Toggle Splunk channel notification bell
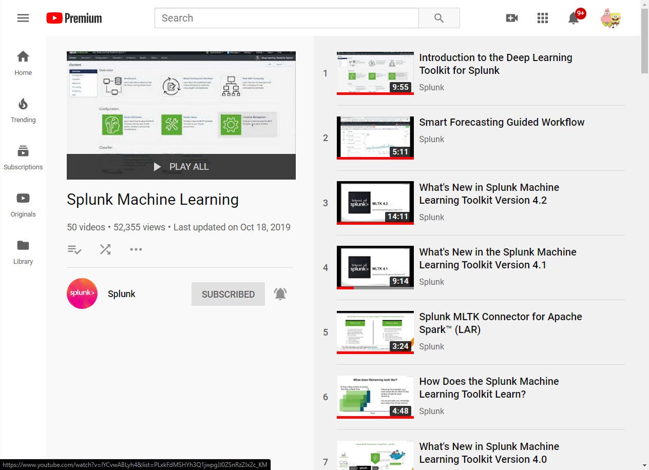The width and height of the screenshot is (649, 470). [280, 294]
